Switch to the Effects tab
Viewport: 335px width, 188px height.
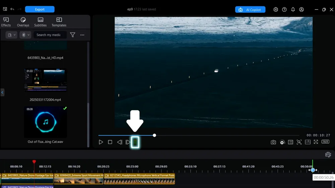[x=6, y=22]
